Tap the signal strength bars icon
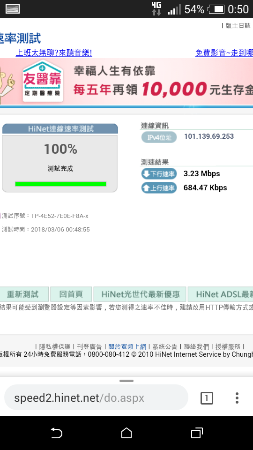 (174, 9)
